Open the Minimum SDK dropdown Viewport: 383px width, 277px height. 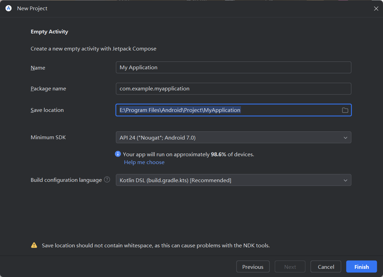233,137
